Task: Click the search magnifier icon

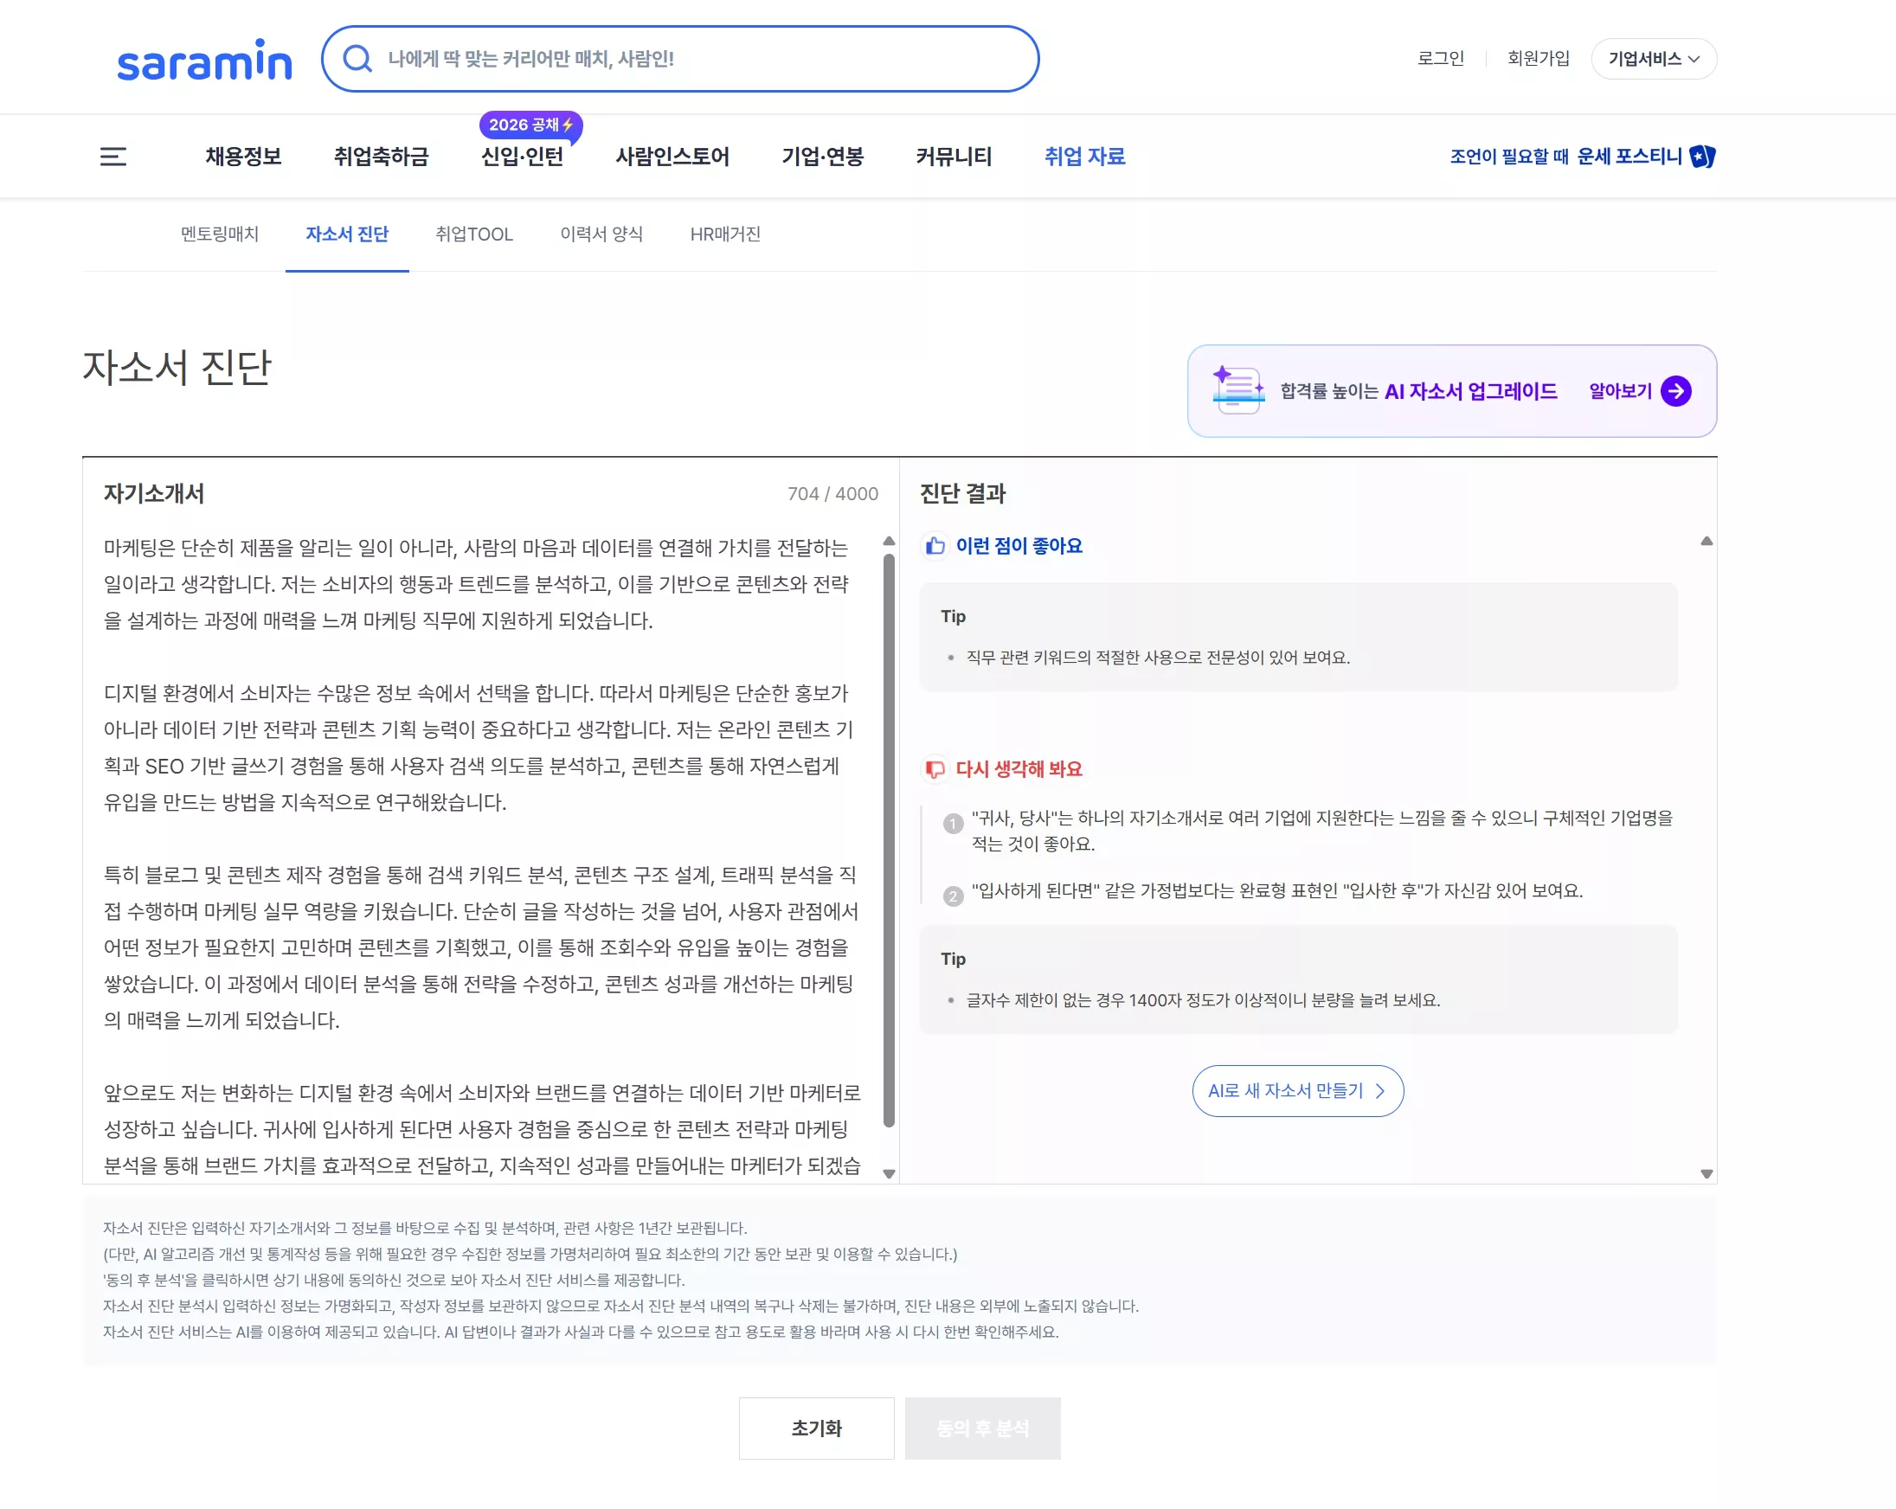Action: (x=357, y=58)
